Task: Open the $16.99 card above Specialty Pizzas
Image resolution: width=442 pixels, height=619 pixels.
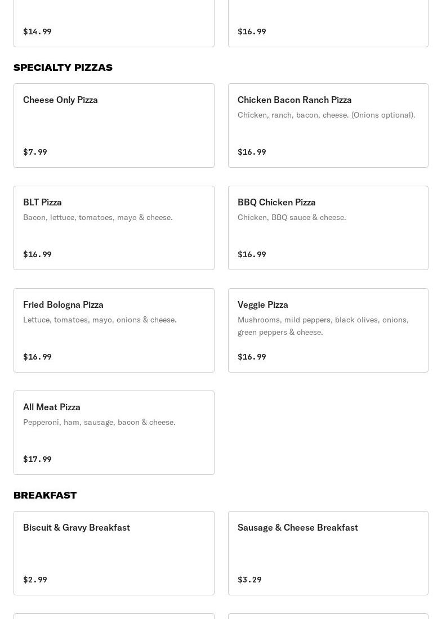Action: [x=328, y=23]
